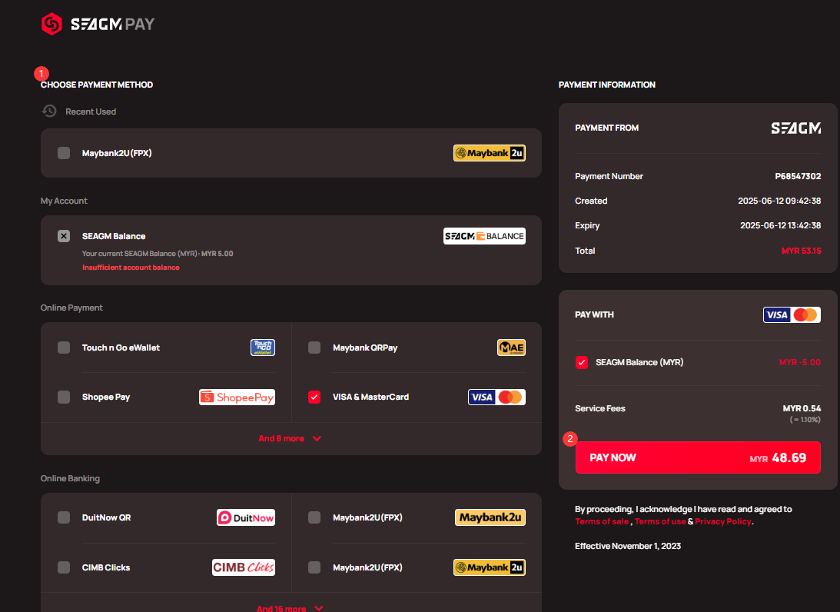Click the SEAGM Balance logo badge
The width and height of the screenshot is (840, 612).
(x=484, y=236)
